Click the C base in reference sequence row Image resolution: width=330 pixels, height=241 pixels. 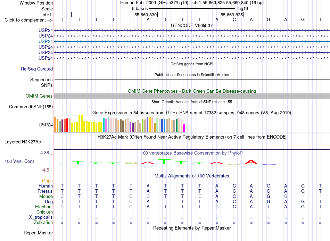pos(234,19)
